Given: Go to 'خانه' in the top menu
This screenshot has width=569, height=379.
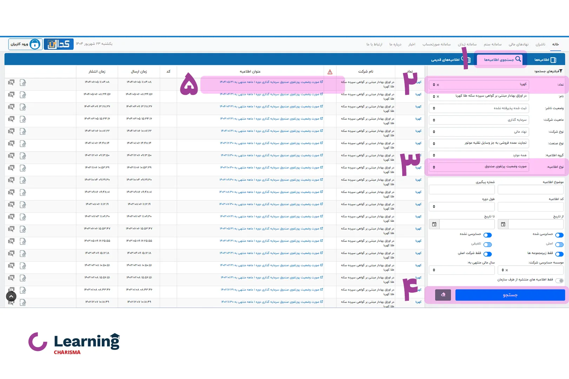Looking at the screenshot, I should [555, 44].
